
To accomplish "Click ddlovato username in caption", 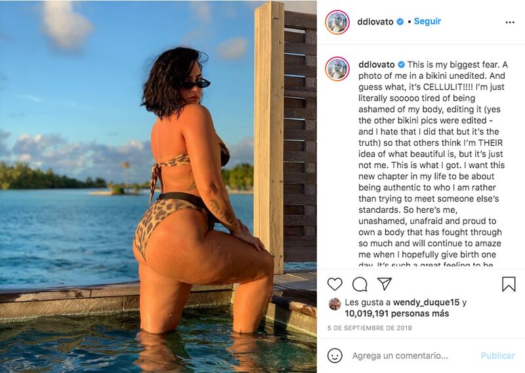I will 376,64.
